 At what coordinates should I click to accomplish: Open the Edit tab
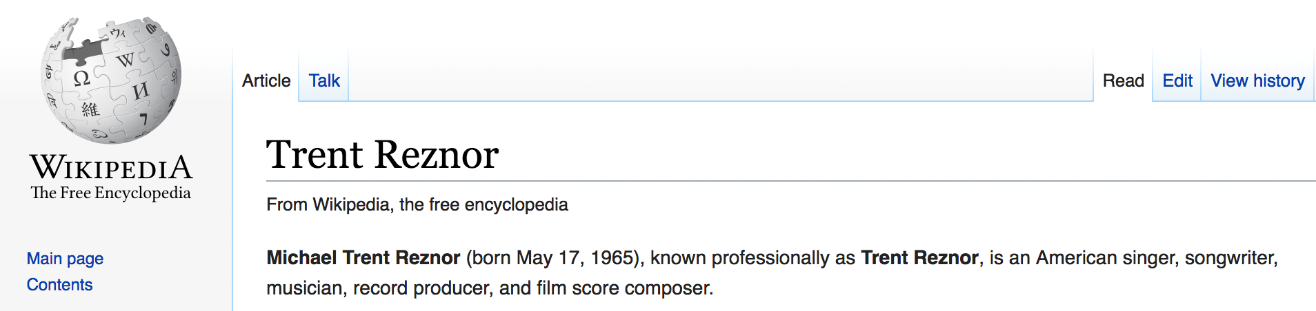(x=1177, y=81)
